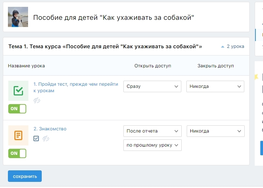Click the "Тема 1" topic title

pyautogui.click(x=105, y=46)
